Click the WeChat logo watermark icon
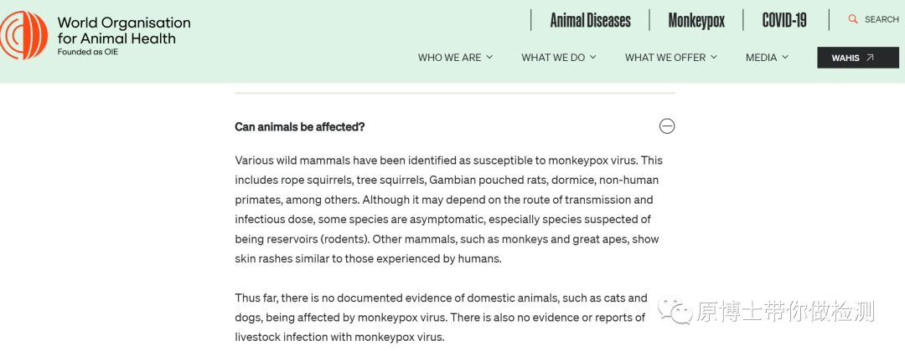Screen dimensions: 905x351 tap(675, 311)
